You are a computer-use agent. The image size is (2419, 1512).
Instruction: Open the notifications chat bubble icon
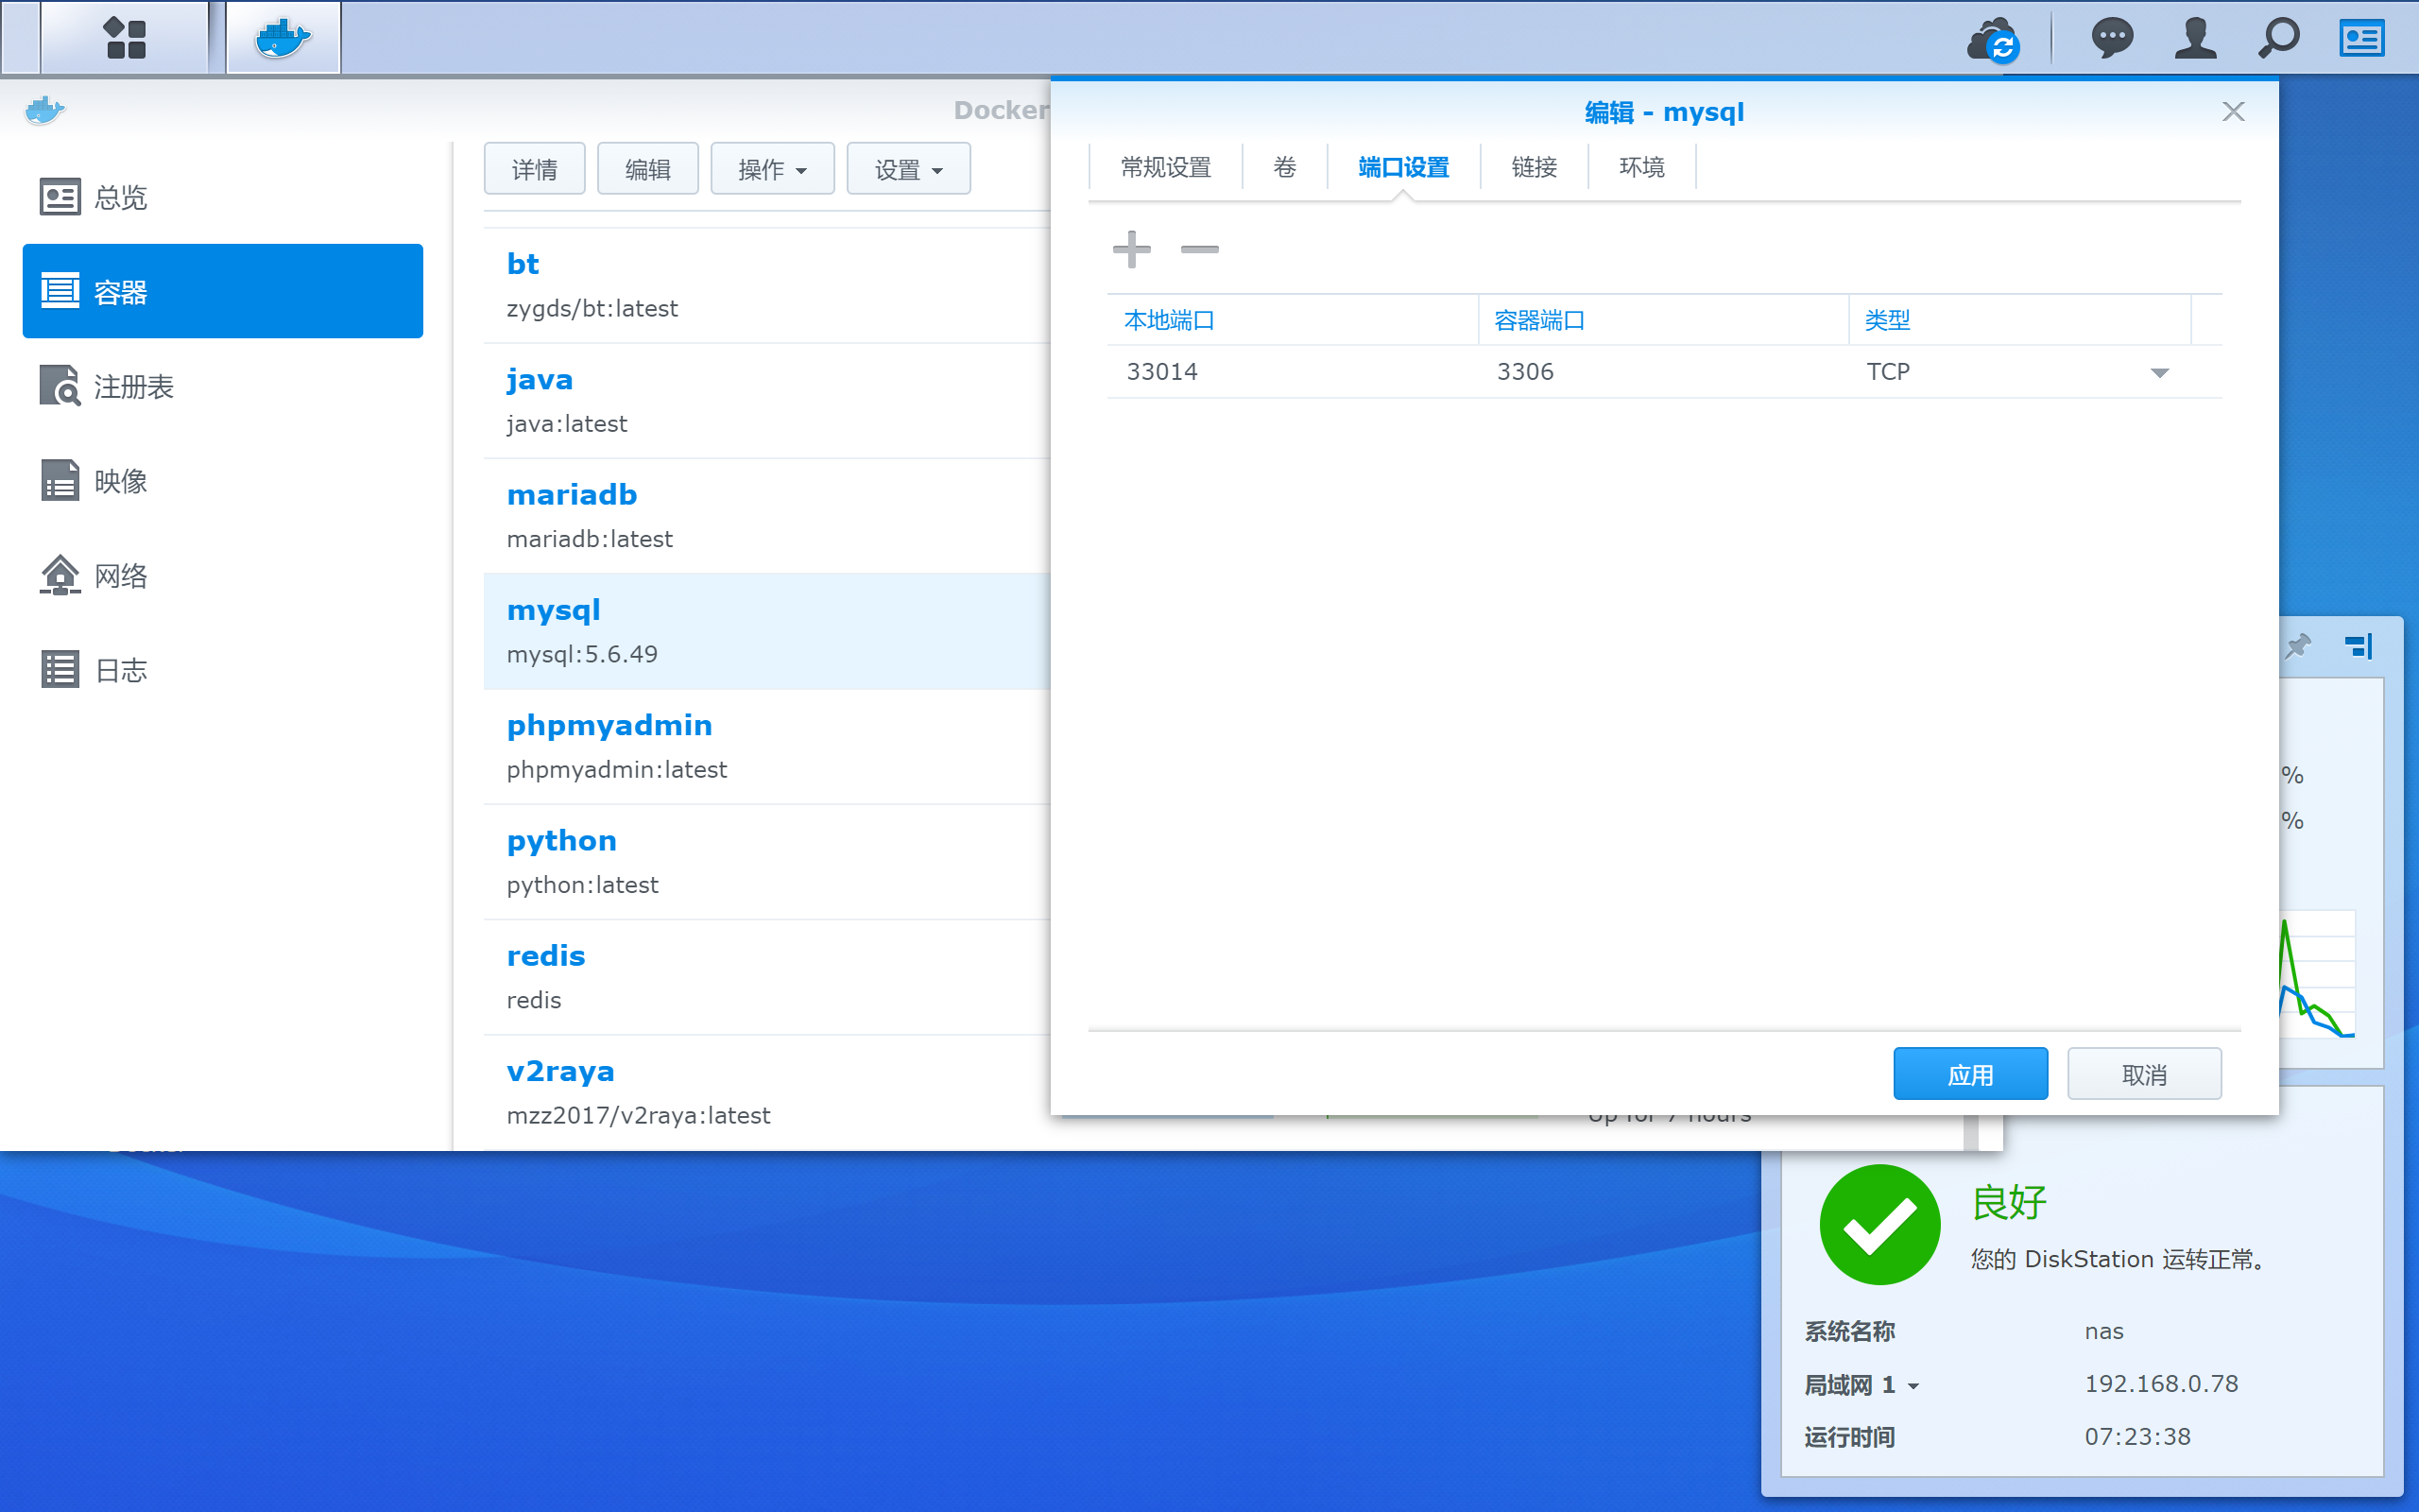2111,38
